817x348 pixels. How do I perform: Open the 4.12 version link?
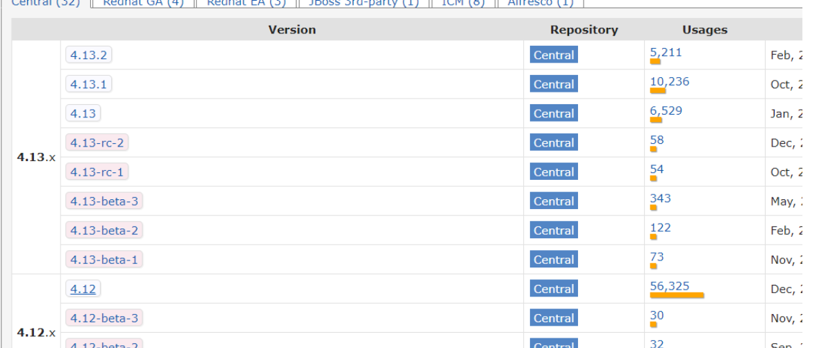point(83,289)
